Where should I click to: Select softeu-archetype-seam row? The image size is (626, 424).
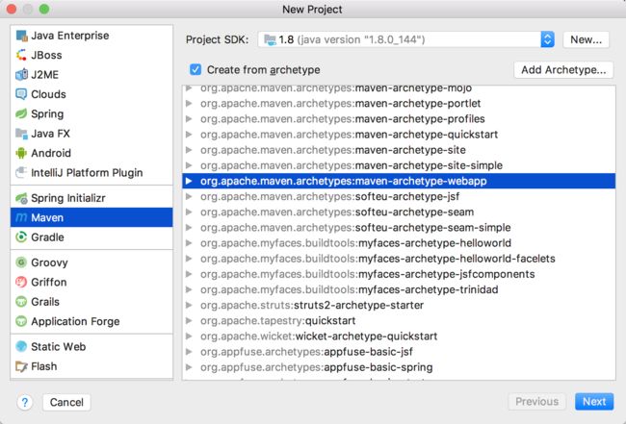pyautogui.click(x=399, y=212)
